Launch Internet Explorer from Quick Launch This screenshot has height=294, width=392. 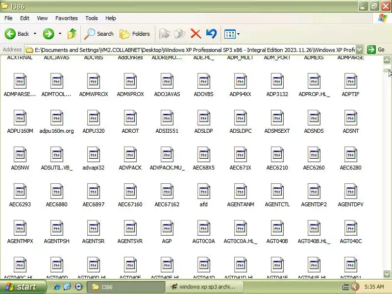[57, 287]
